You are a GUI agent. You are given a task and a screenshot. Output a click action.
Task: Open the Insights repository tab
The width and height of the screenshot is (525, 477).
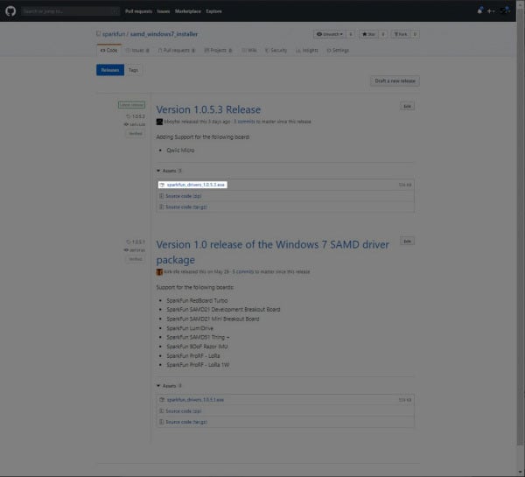click(305, 51)
